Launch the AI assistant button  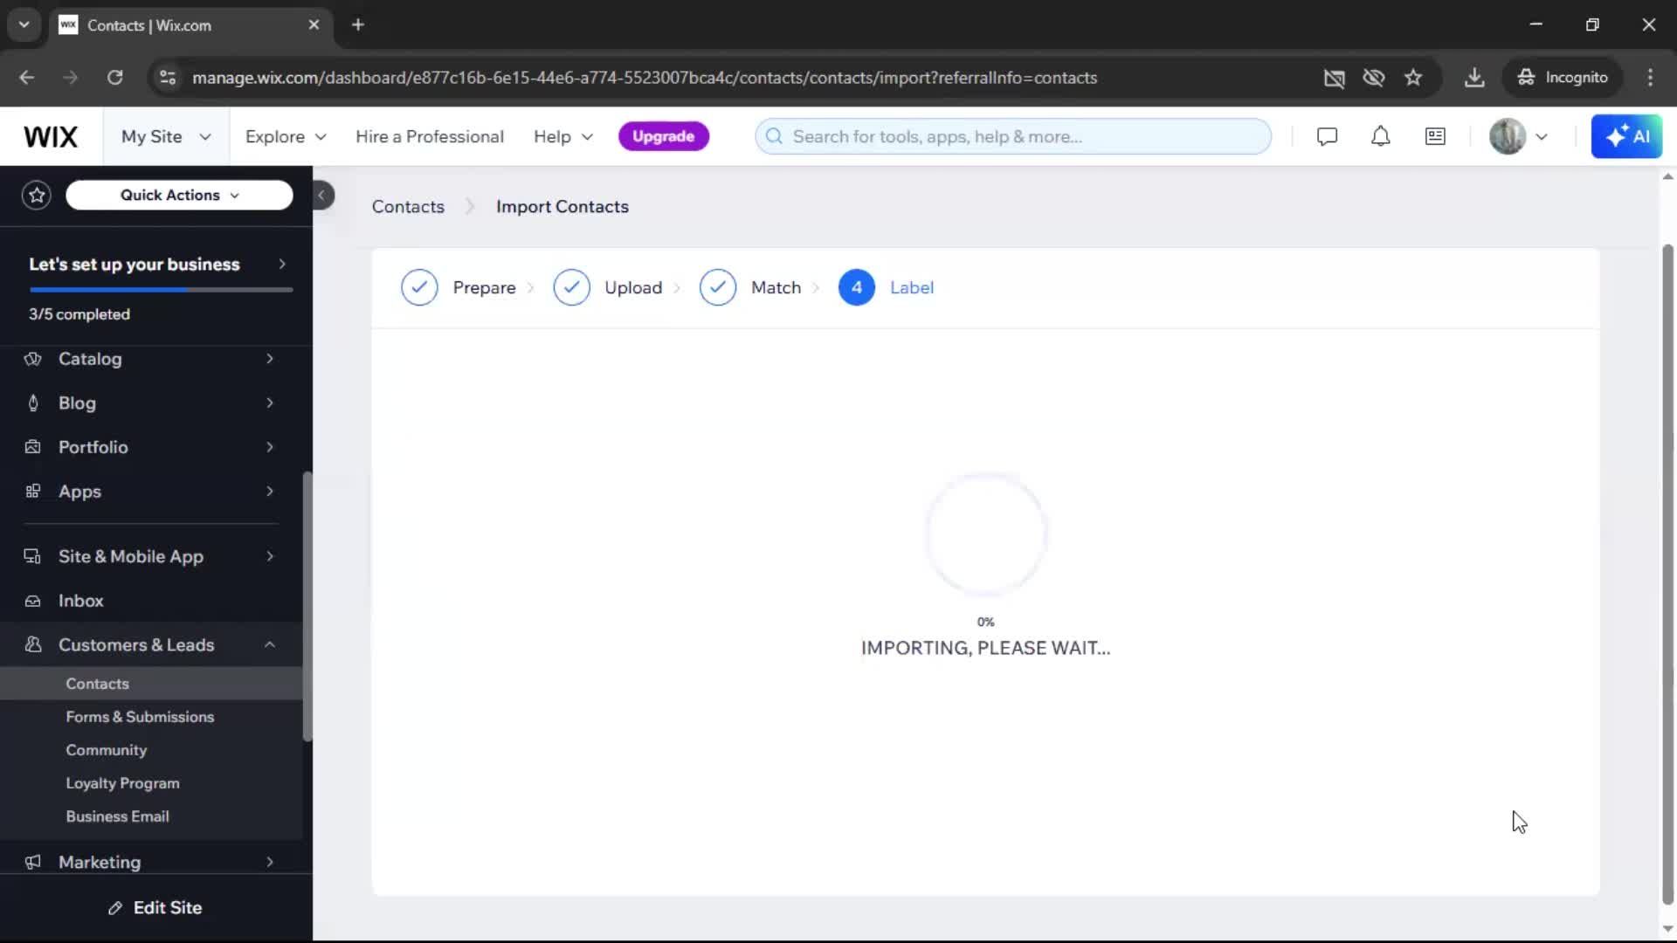[x=1626, y=137]
